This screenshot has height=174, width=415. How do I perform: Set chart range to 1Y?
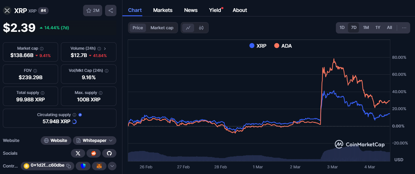click(378, 28)
